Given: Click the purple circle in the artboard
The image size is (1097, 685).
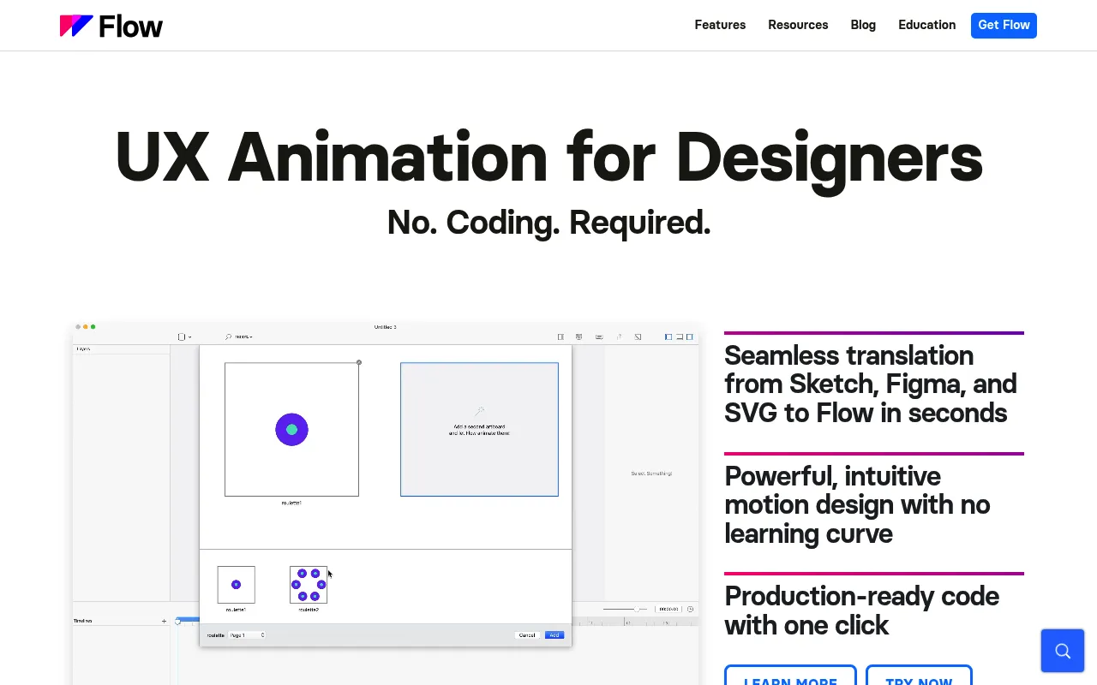Looking at the screenshot, I should point(291,430).
